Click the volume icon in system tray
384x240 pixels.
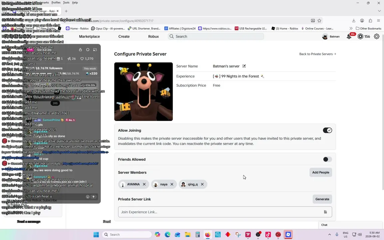point(359,235)
